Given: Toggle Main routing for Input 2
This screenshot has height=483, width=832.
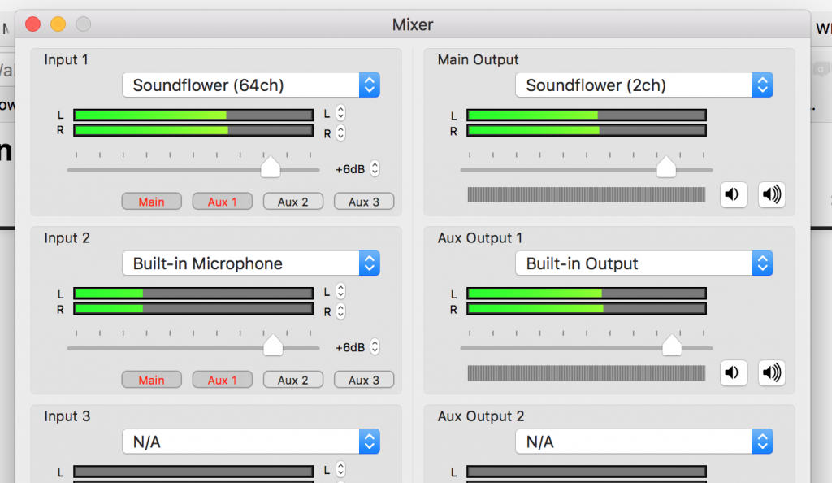Looking at the screenshot, I should tap(152, 380).
